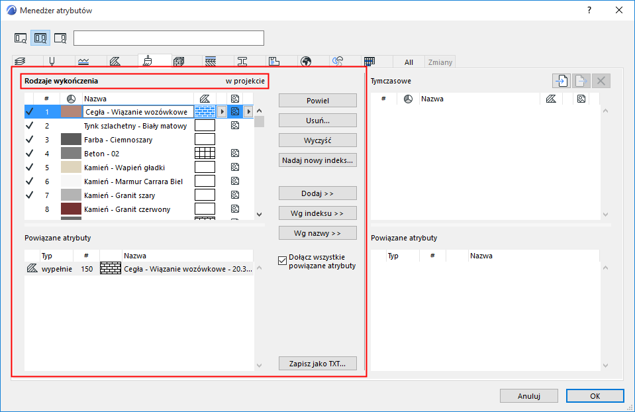
Task: Open the Cities globe tab
Action: tap(306, 61)
